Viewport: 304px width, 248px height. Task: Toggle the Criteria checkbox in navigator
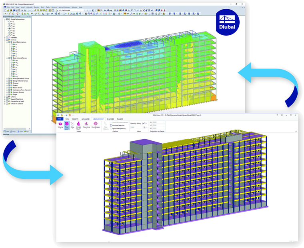pos(7,97)
